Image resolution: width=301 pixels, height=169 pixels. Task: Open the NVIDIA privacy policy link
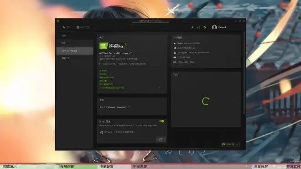(x=106, y=77)
